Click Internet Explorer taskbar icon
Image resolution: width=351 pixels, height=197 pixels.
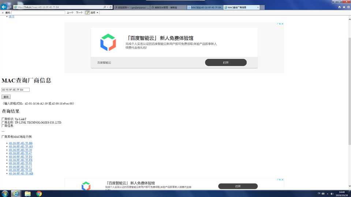pyautogui.click(x=15, y=194)
